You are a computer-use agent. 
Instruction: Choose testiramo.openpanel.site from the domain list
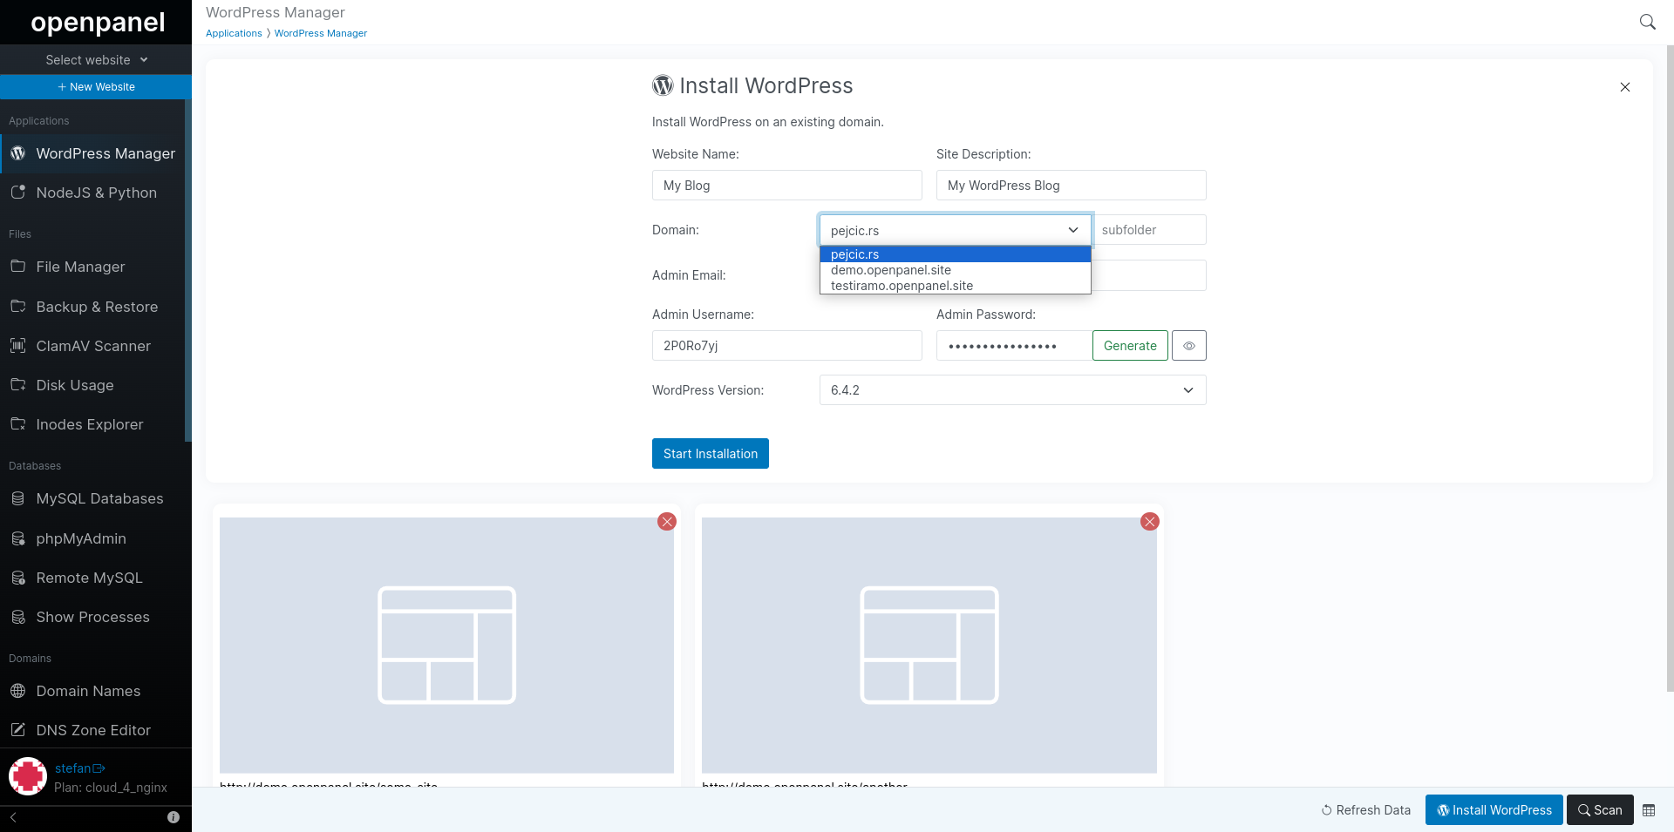click(x=956, y=286)
